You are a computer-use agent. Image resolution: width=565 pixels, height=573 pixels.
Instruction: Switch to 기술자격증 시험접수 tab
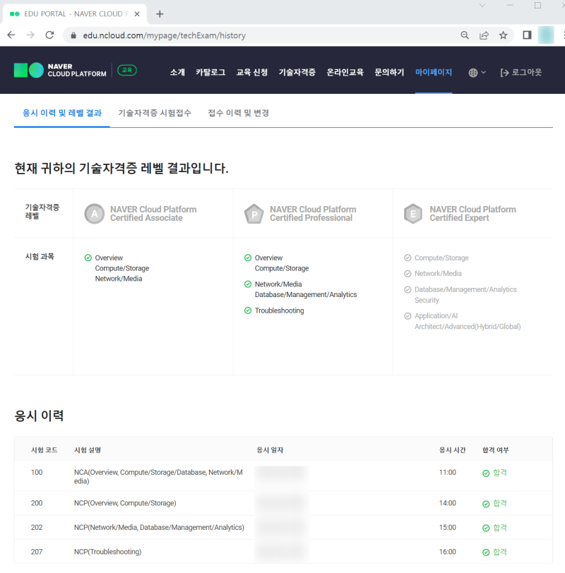coord(155,113)
